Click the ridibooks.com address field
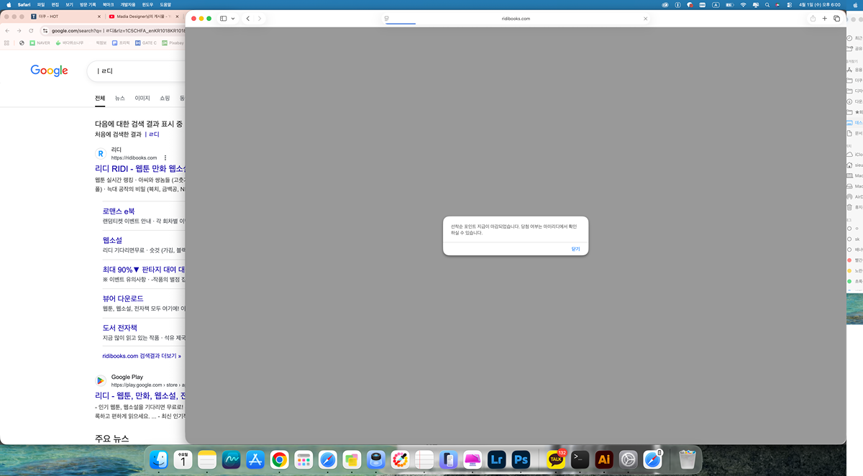 pyautogui.click(x=515, y=19)
